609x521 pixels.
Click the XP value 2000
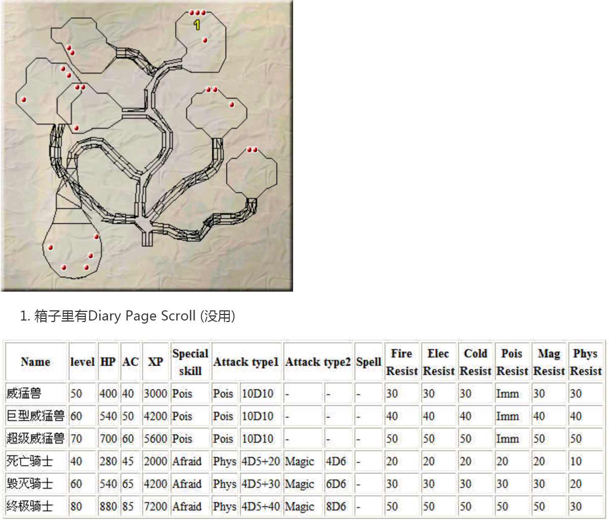tap(155, 461)
